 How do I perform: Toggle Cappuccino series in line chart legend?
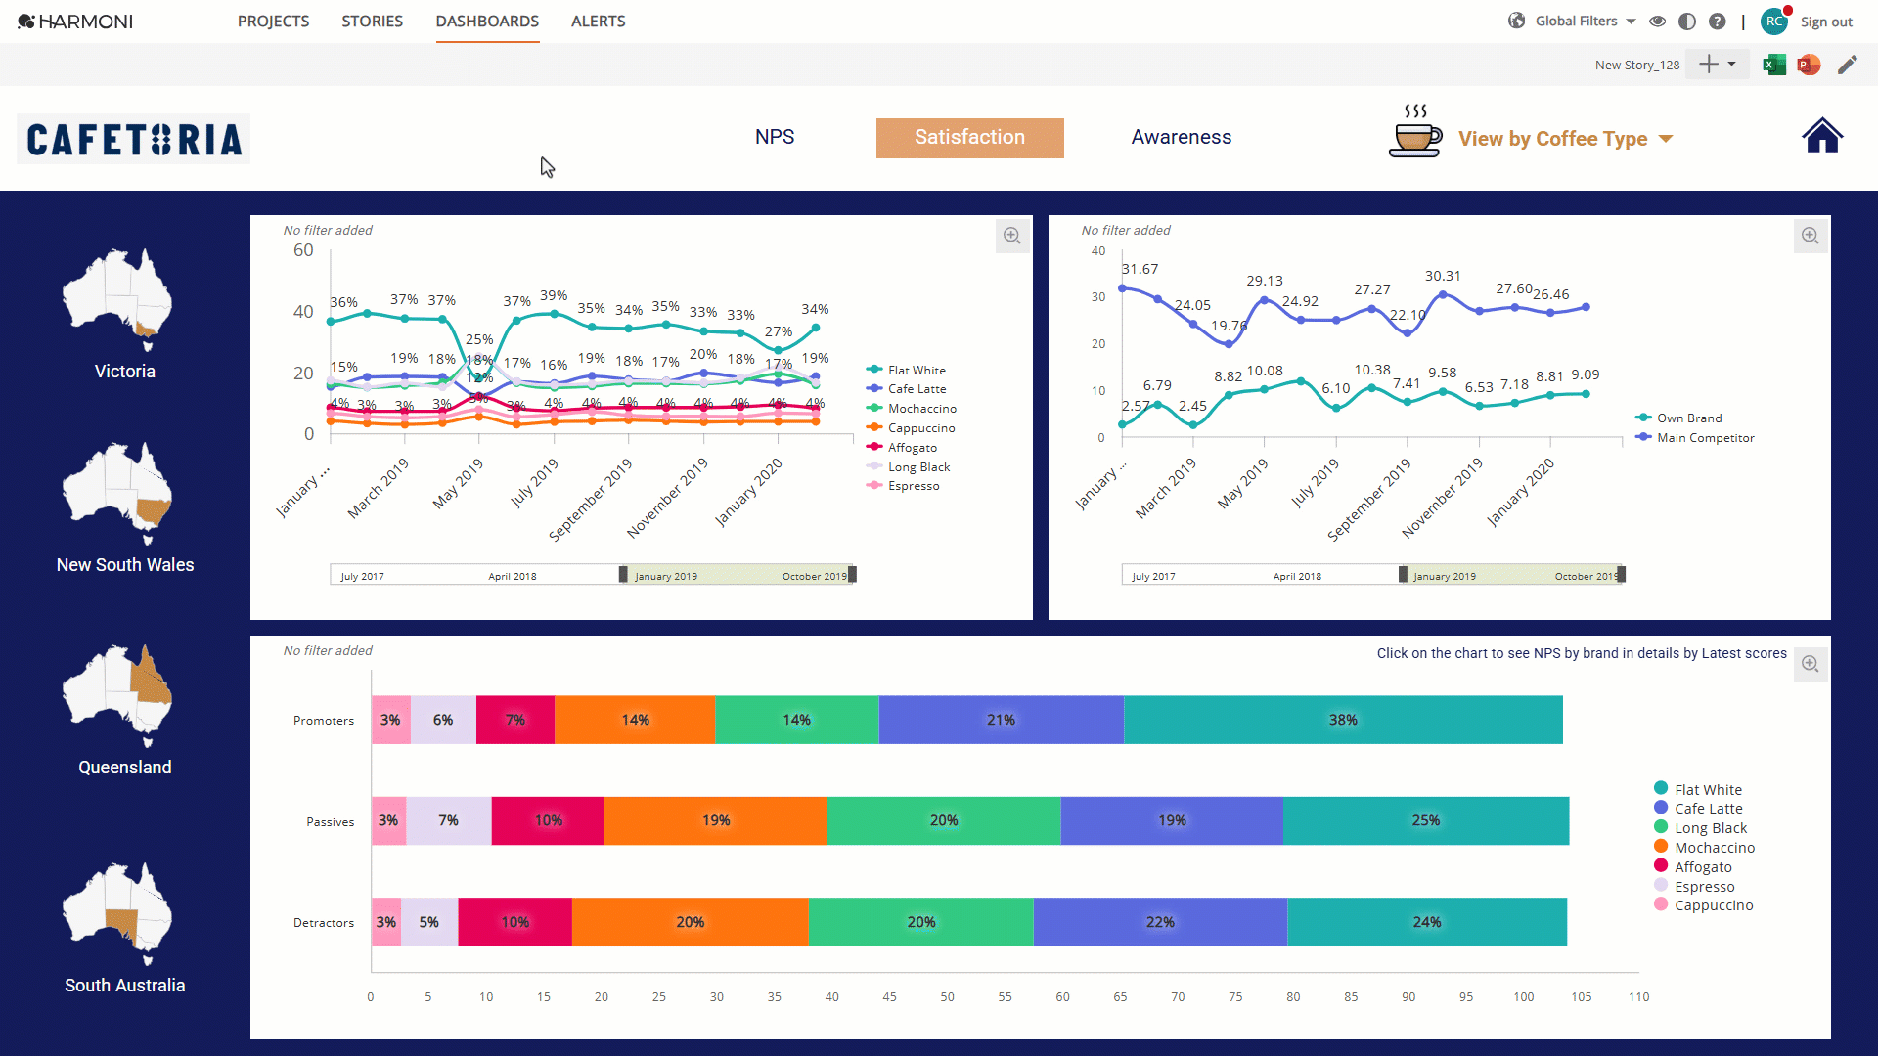click(911, 428)
